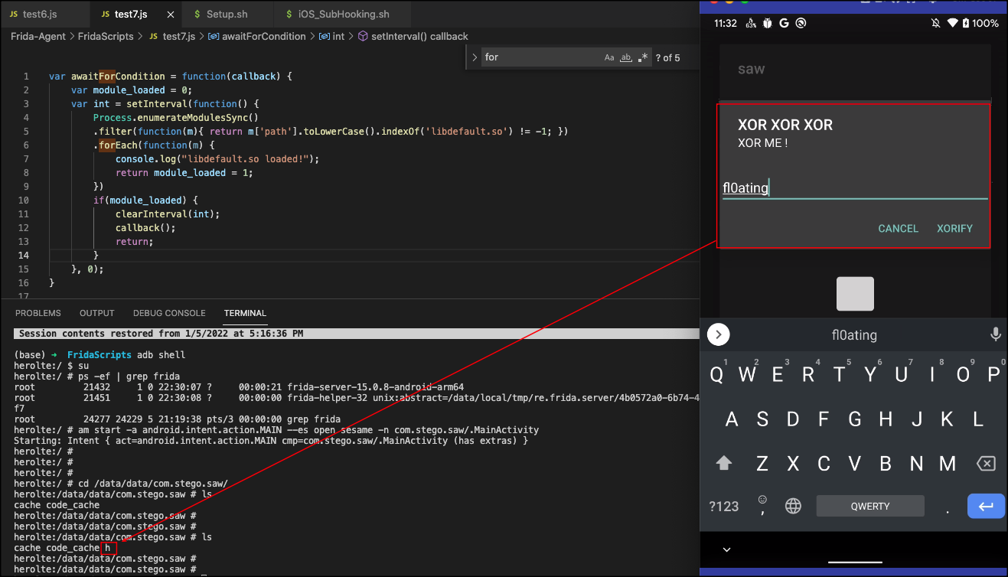The height and width of the screenshot is (577, 1008).
Task: Tap the R key
Action: pyautogui.click(x=808, y=374)
